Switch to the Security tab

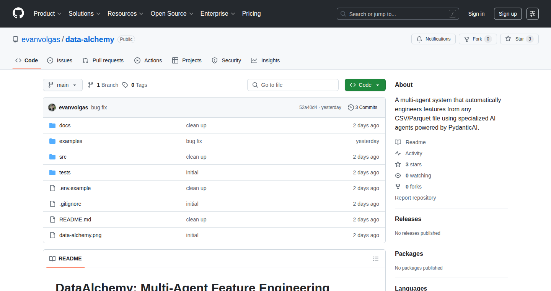[227, 60]
